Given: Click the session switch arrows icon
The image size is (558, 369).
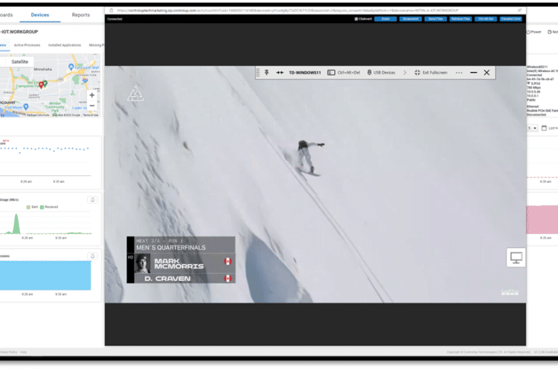Looking at the screenshot, I should tap(280, 73).
